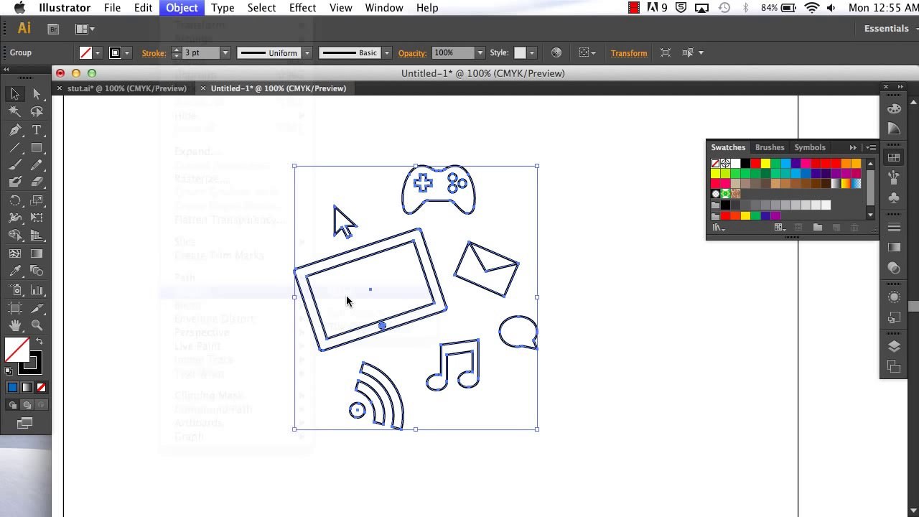Click the Stroke link in control bar
This screenshot has width=919, height=517.
tap(154, 52)
